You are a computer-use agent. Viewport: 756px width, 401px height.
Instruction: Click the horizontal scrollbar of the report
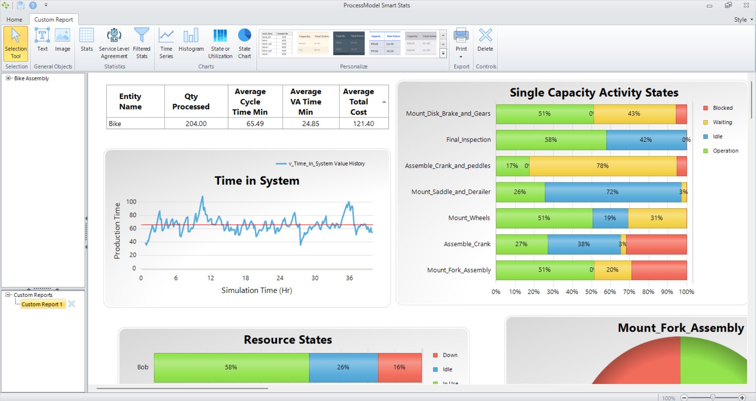pyautogui.click(x=182, y=388)
